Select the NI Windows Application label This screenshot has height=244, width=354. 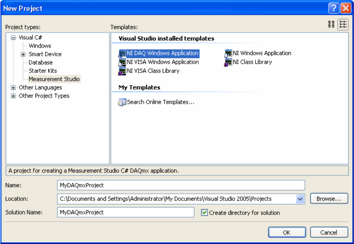(x=262, y=53)
